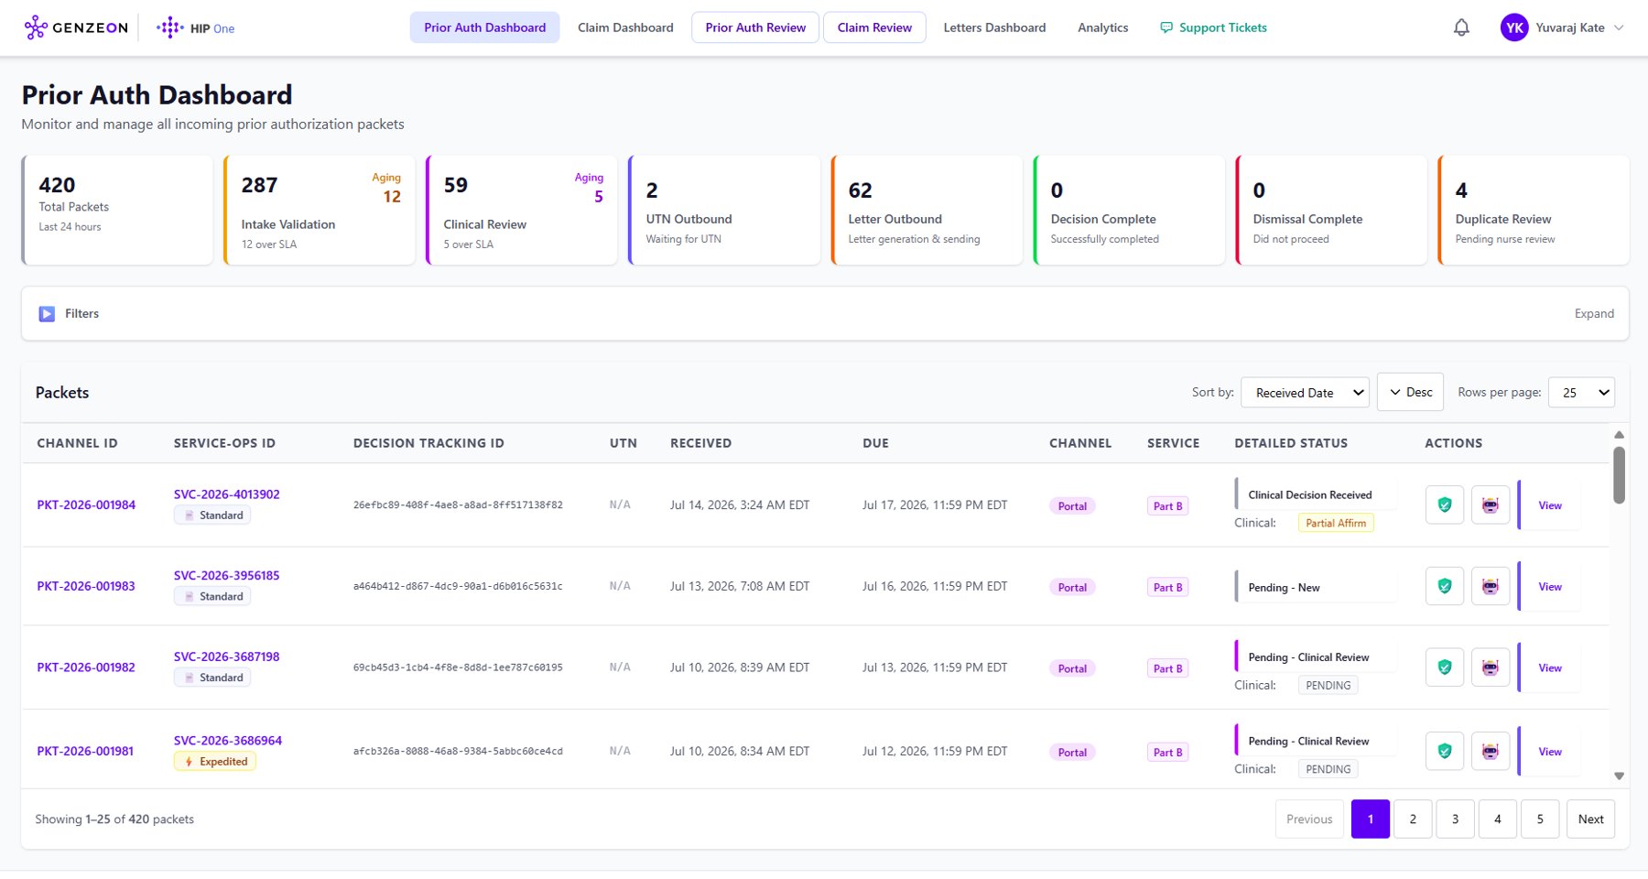View packet PKT-2026-001982
Image resolution: width=1648 pixels, height=879 pixels.
[x=1550, y=668]
